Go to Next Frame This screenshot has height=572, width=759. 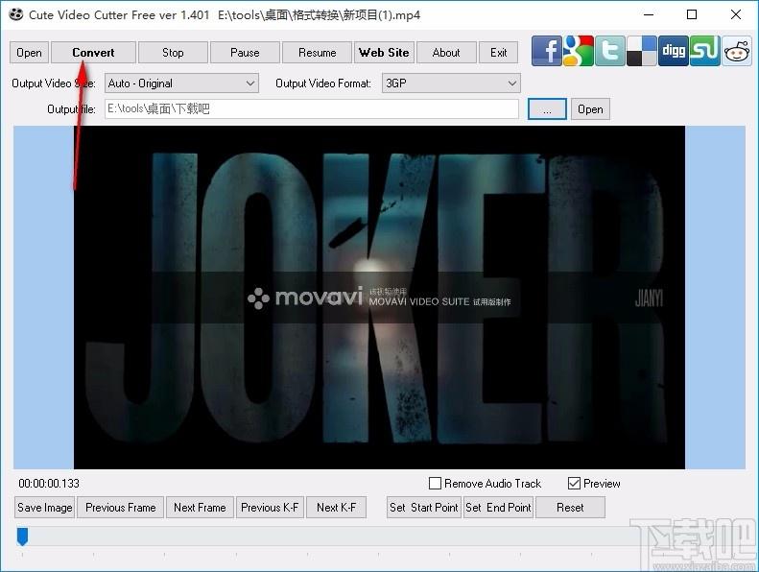click(200, 508)
